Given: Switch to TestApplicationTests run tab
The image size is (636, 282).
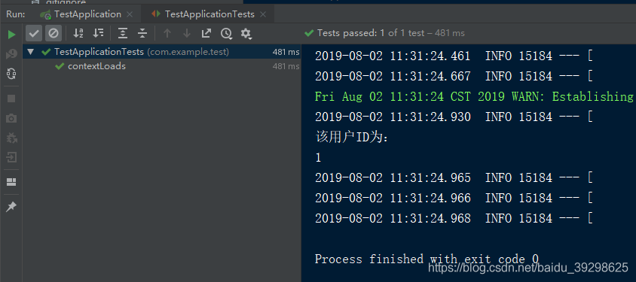Looking at the screenshot, I should coord(209,14).
